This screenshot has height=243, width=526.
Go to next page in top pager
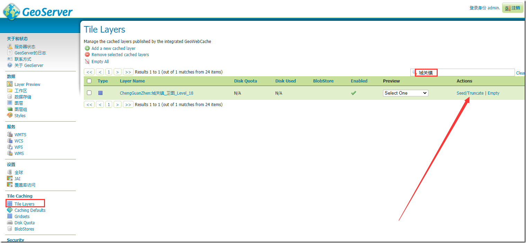pos(117,72)
